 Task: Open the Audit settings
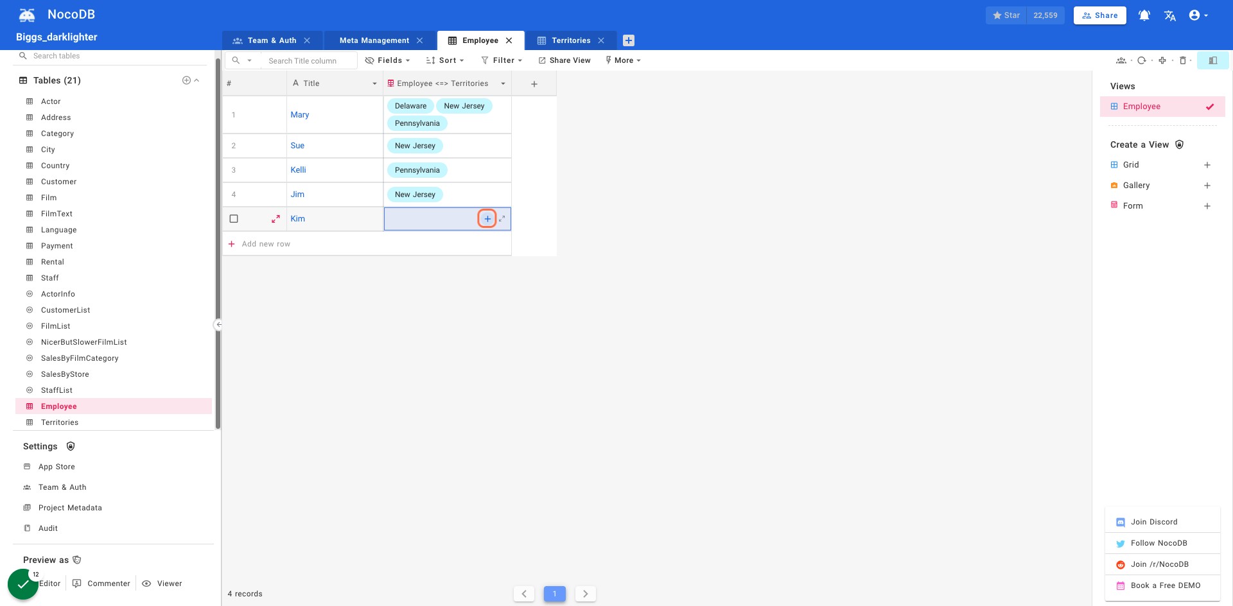click(x=48, y=528)
